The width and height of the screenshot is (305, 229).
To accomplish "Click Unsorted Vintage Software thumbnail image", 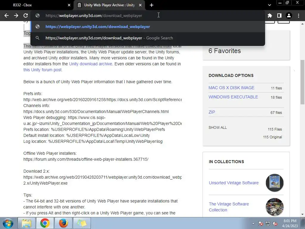I will [274, 183].
